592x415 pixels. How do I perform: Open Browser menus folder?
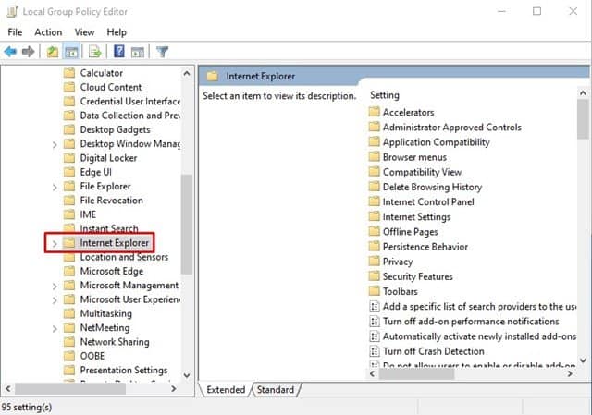pyautogui.click(x=414, y=156)
